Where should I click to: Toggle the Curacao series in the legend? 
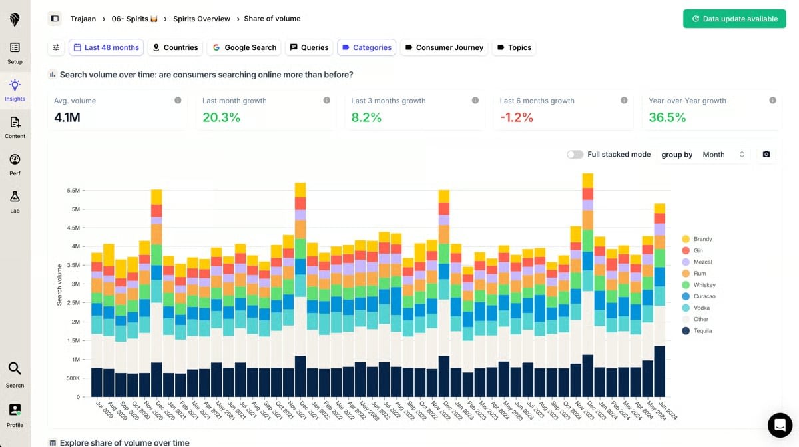(x=698, y=296)
